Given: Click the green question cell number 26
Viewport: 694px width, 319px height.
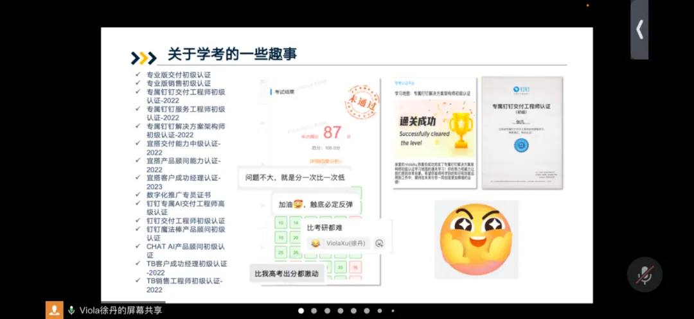Looking at the screenshot, I should (x=295, y=253).
